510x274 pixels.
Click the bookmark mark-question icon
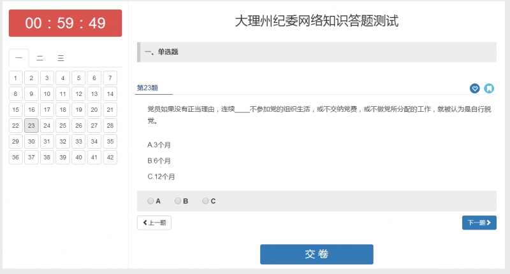[x=489, y=88]
